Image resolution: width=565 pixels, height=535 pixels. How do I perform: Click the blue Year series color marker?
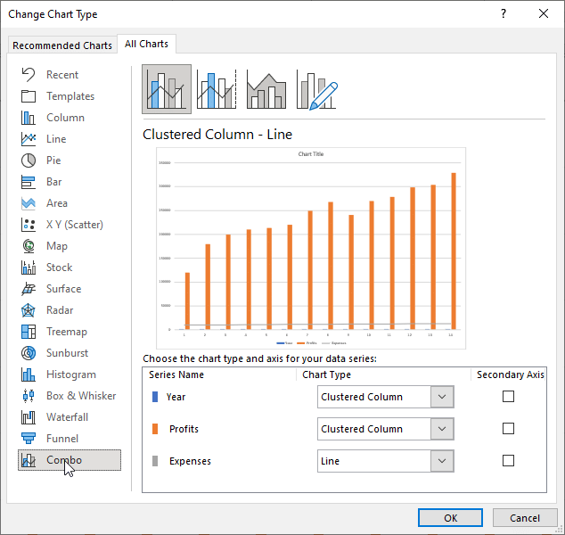[155, 397]
